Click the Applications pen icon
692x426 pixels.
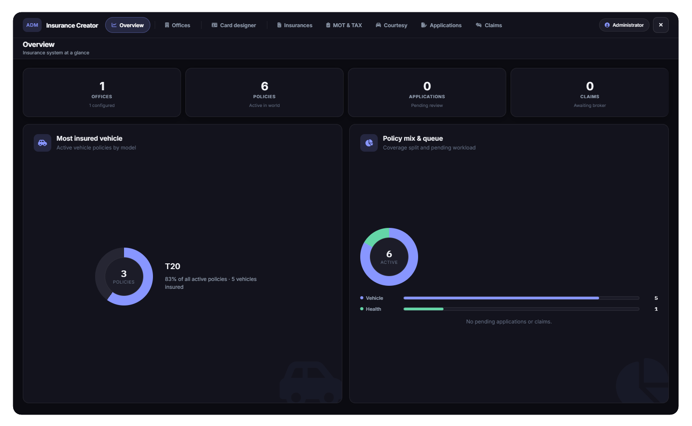tap(424, 25)
